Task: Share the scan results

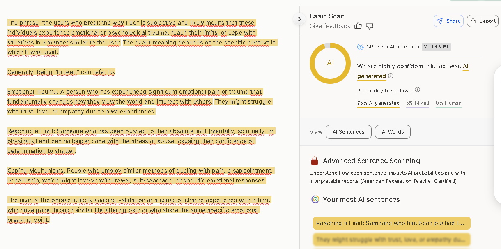Action: pyautogui.click(x=448, y=21)
